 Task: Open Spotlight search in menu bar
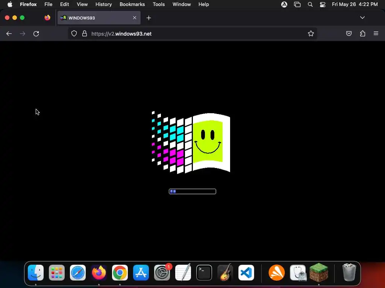click(310, 4)
